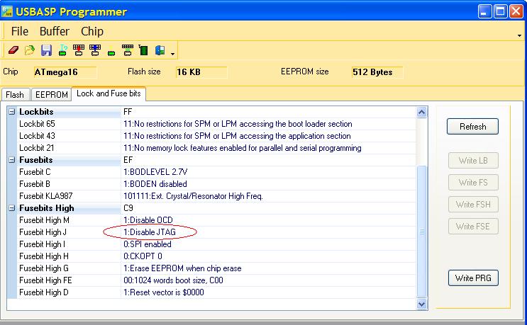Switch to the EEPROM tab
This screenshot has height=325, width=527.
point(51,95)
